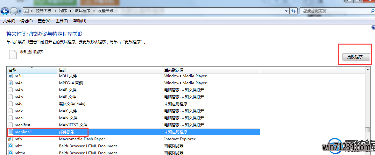Click the .mht Baidu browser icon

click(x=11, y=146)
